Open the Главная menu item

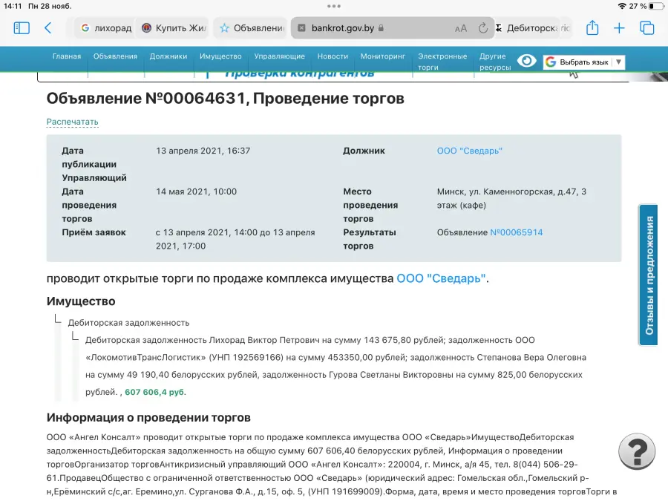click(67, 56)
